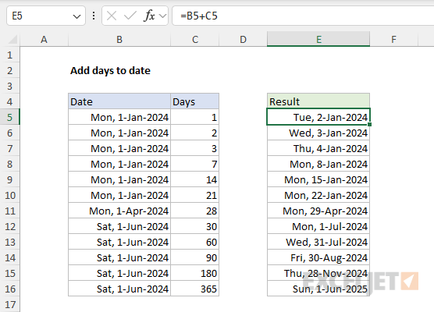
Task: Click the Name Box showing E5
Action: pyautogui.click(x=46, y=16)
